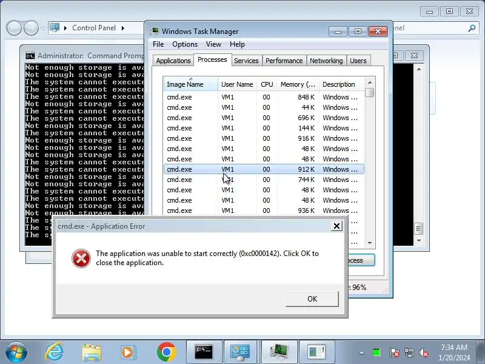The height and width of the screenshot is (364, 485).
Task: Switch to Command Prompt taskbar button
Action: click(204, 352)
